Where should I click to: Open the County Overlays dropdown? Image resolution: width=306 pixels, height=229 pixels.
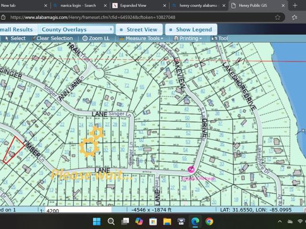point(76,30)
